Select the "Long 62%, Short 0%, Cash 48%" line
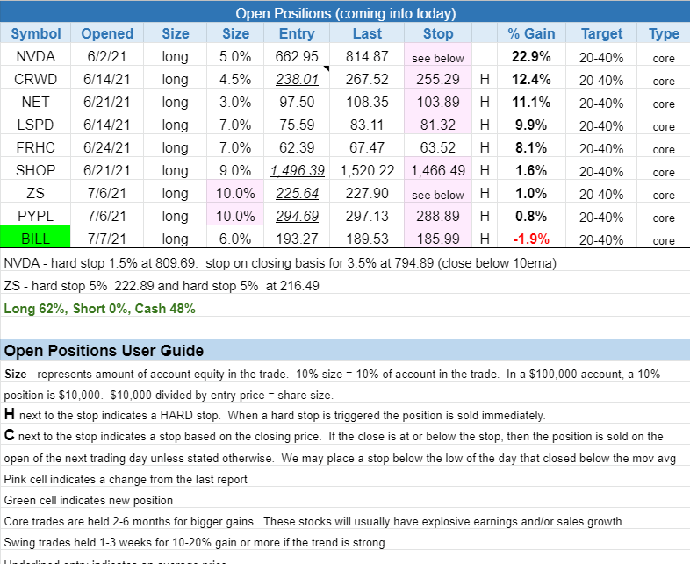This screenshot has width=690, height=564. (100, 308)
